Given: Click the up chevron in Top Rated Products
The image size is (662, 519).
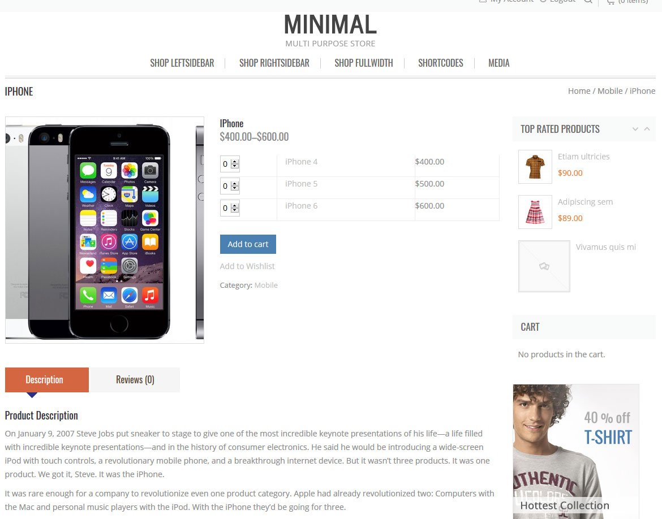Looking at the screenshot, I should click(x=647, y=129).
